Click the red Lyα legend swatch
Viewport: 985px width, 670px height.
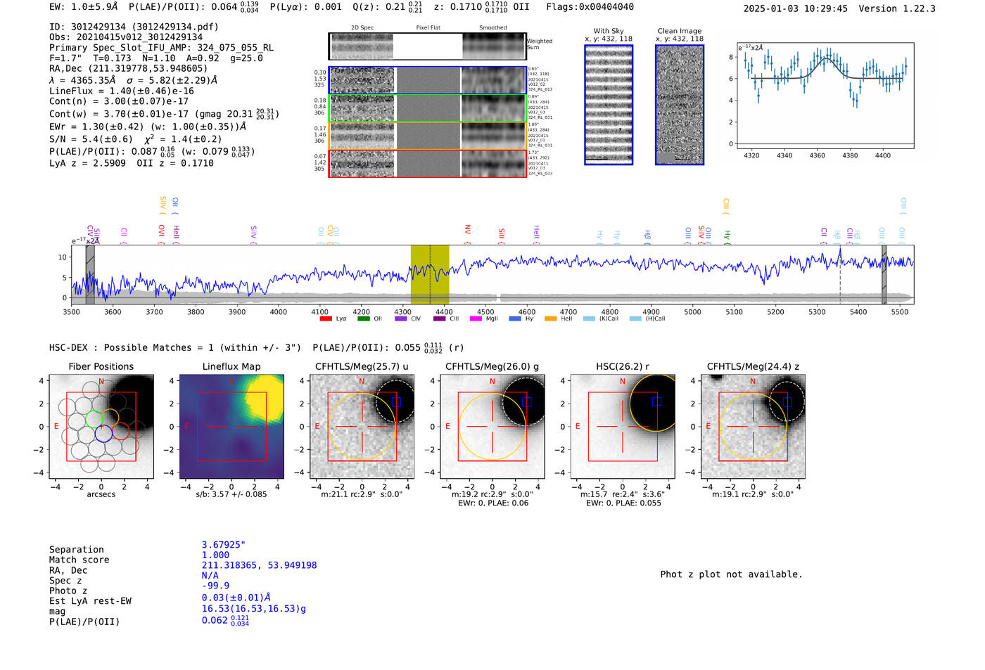pyautogui.click(x=326, y=318)
